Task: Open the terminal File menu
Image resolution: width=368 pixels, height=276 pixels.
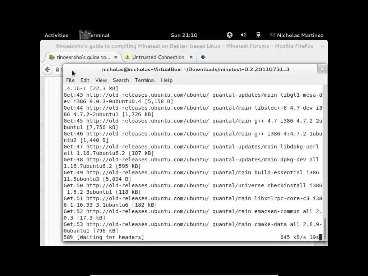Action: pos(70,80)
